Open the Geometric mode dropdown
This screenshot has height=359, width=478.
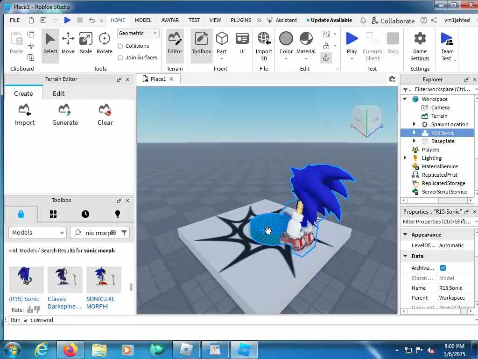click(x=138, y=33)
